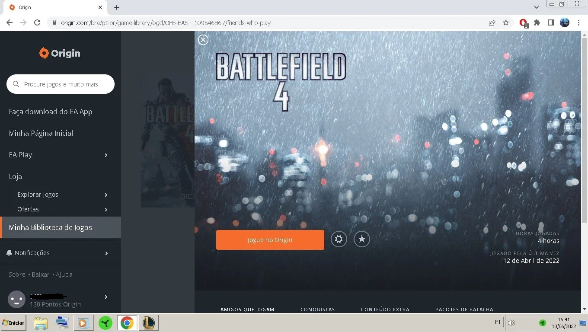Open Chrome three-dot menu
This screenshot has height=332, width=588.
point(578,22)
